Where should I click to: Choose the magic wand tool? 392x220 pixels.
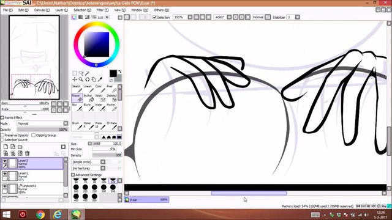click(x=87, y=73)
